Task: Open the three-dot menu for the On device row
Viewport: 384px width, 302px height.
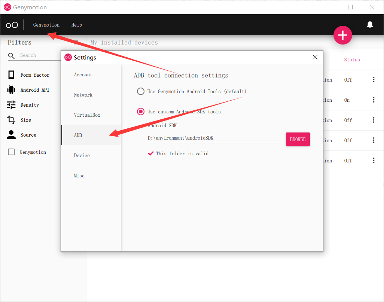Action: [374, 100]
